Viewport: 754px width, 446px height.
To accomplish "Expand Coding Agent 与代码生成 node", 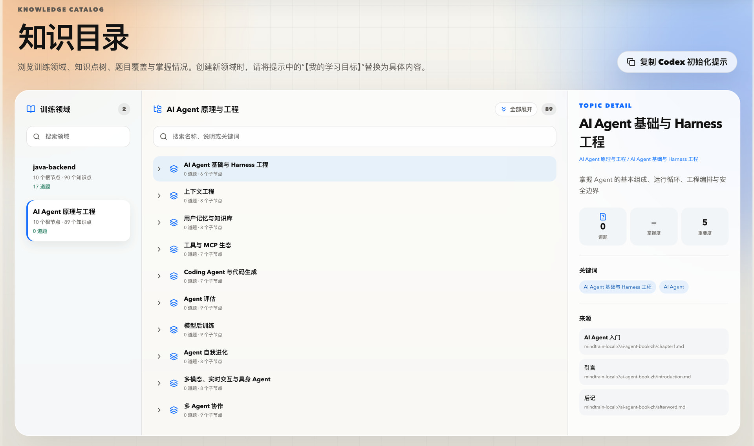I will 159,276.
